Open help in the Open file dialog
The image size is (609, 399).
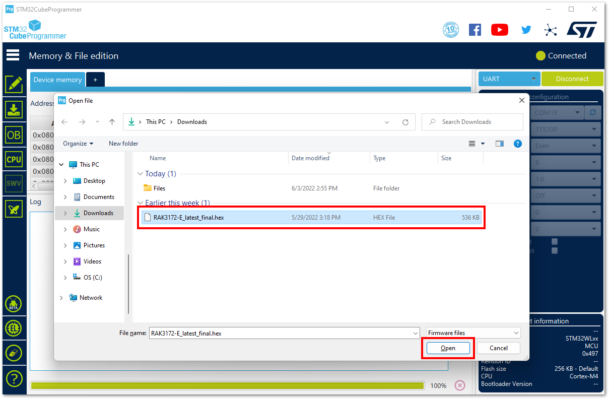517,144
